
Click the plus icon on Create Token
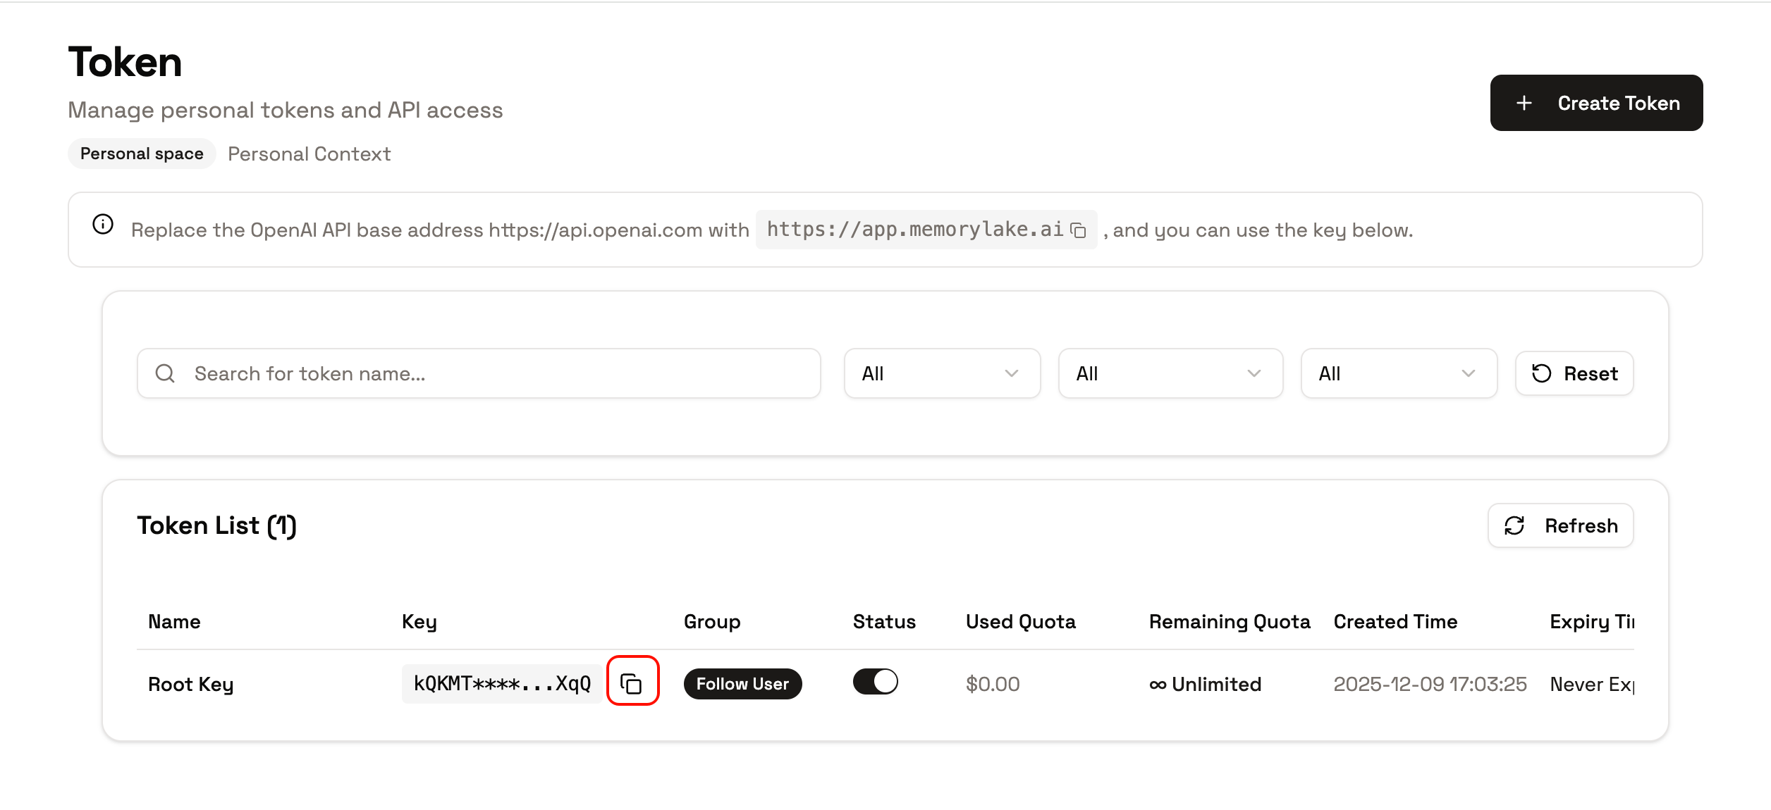click(1524, 103)
